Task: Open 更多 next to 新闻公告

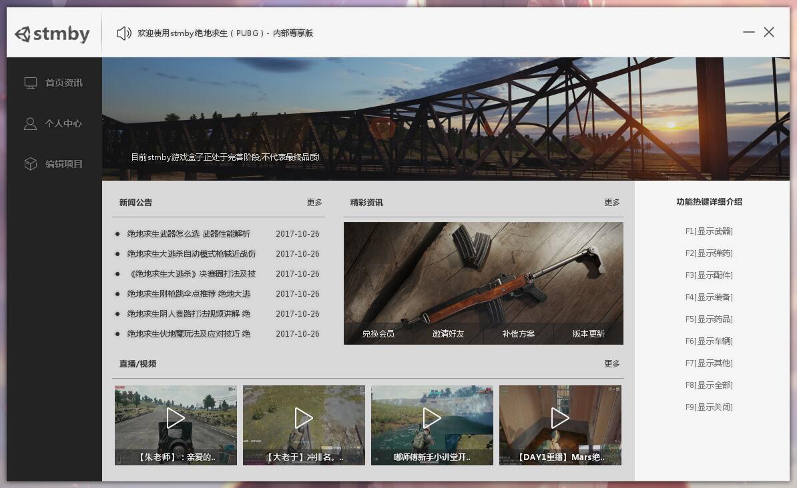Action: pos(314,202)
